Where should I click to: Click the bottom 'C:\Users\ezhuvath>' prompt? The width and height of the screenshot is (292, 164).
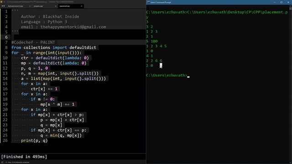point(167,75)
